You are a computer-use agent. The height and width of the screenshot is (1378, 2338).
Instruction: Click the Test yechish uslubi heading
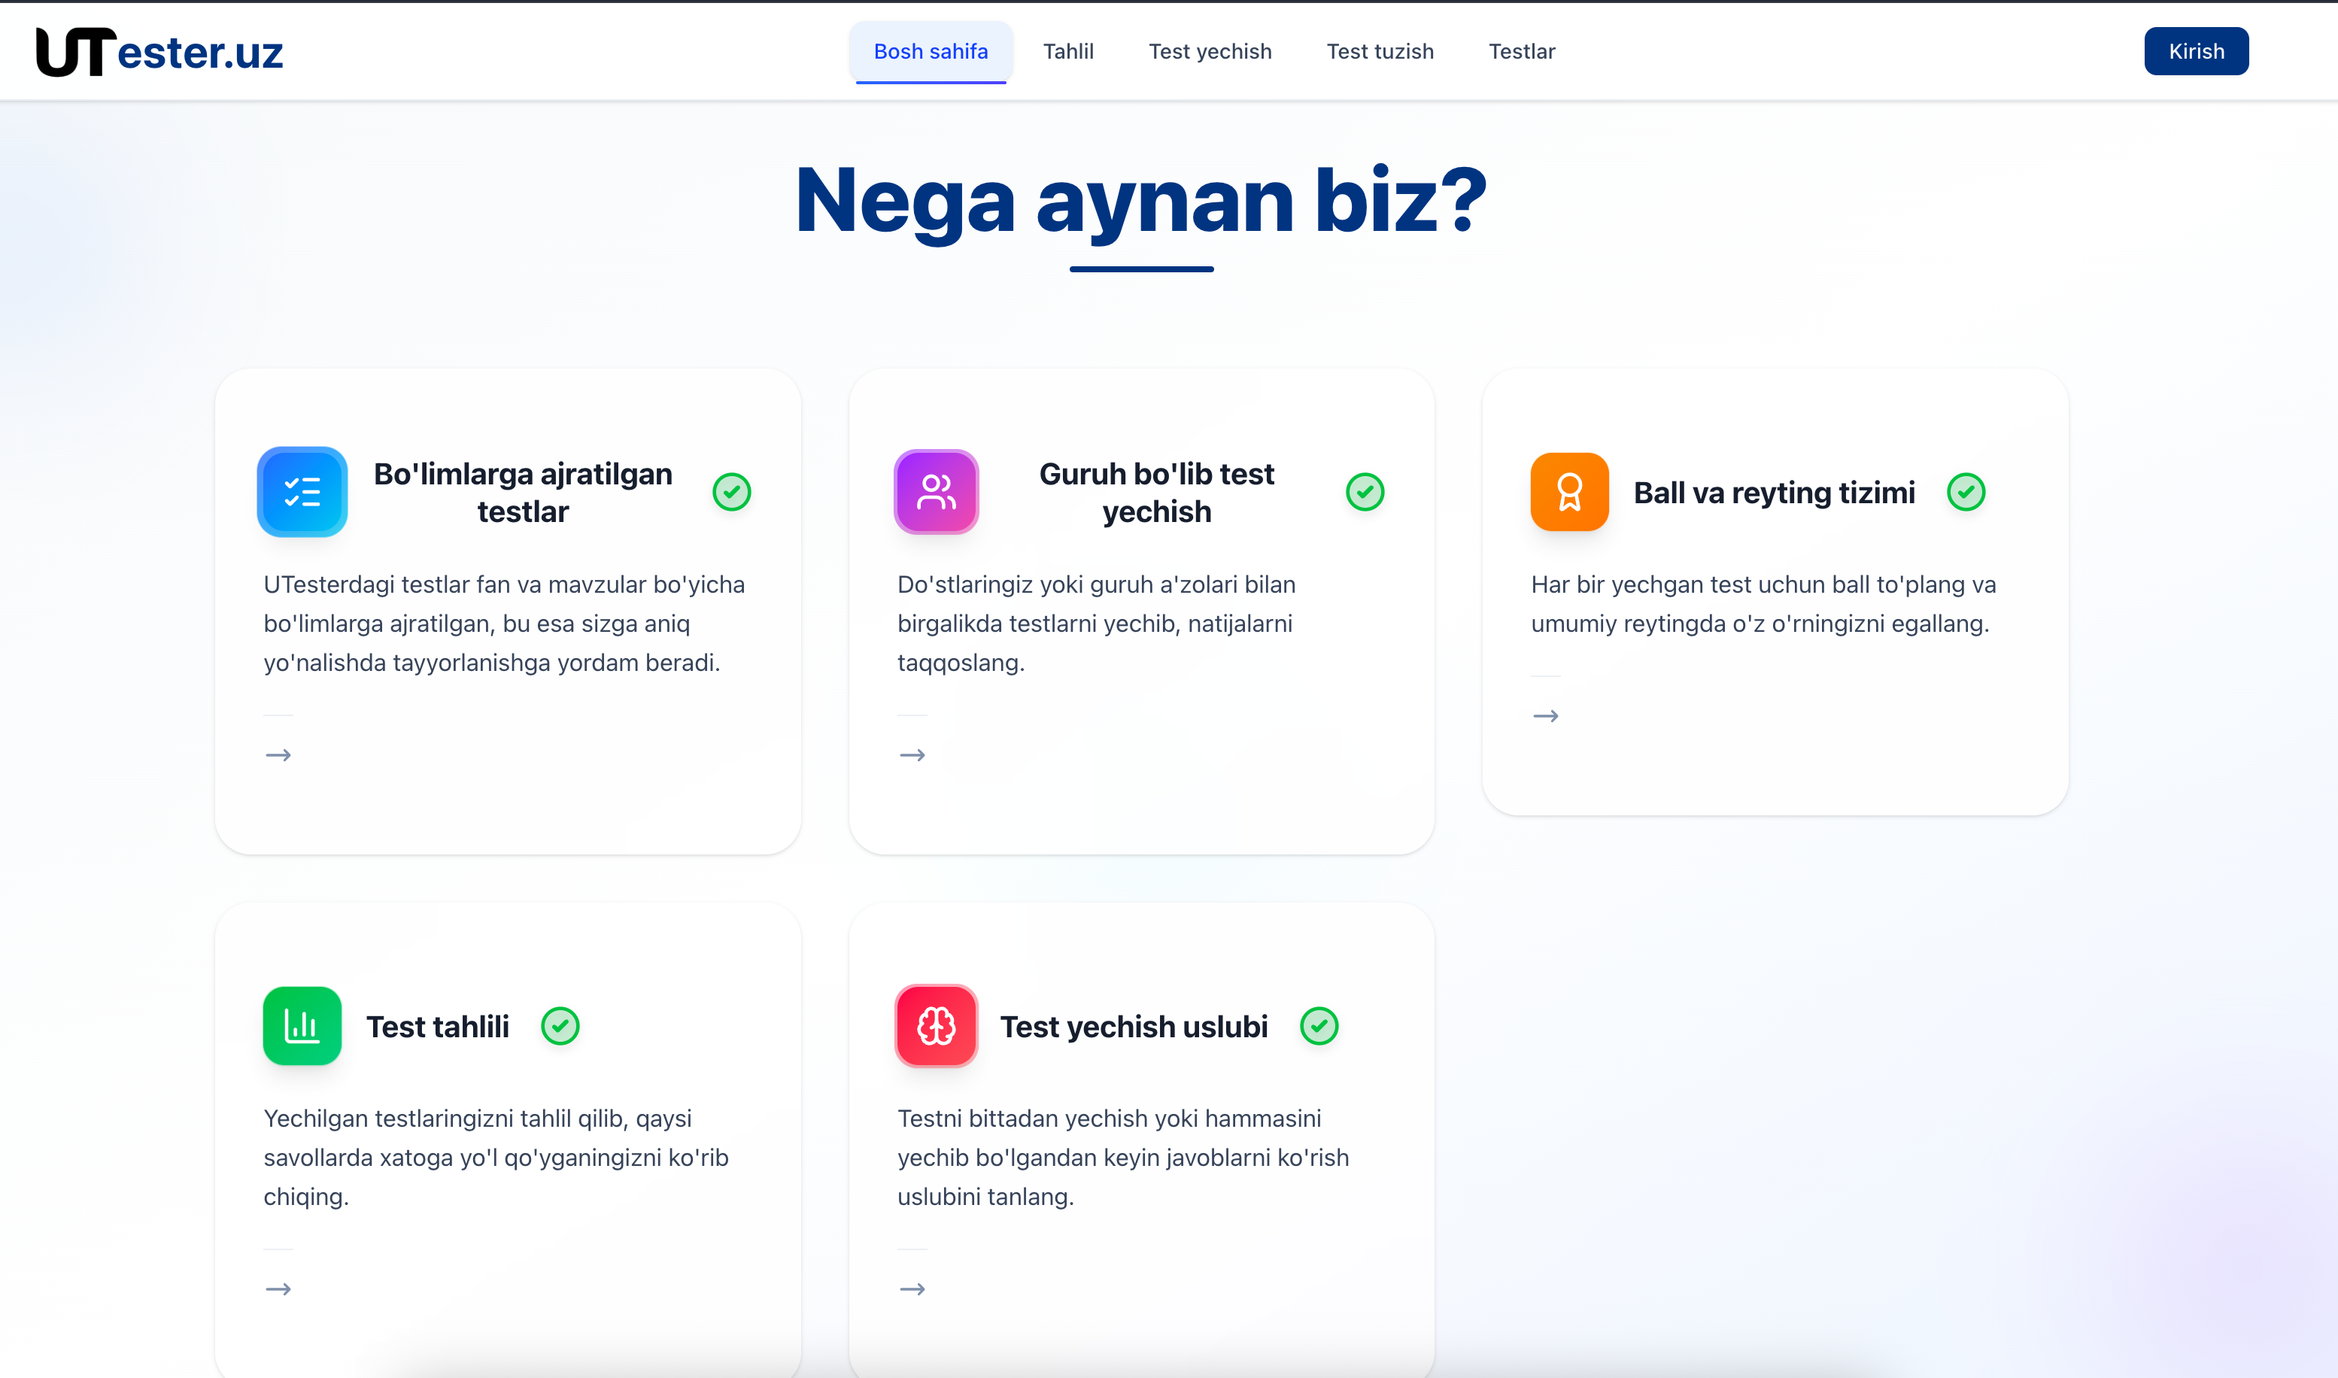1134,1026
